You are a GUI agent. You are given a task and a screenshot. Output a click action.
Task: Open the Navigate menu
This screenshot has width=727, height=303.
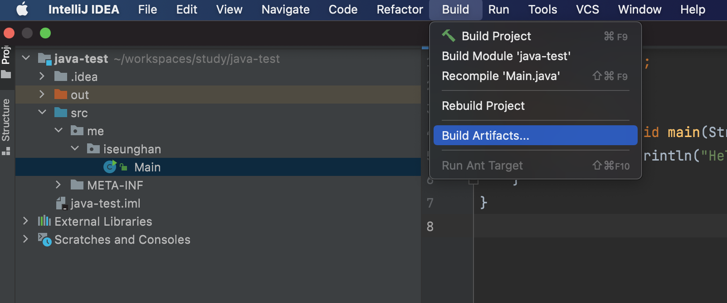[x=286, y=9]
